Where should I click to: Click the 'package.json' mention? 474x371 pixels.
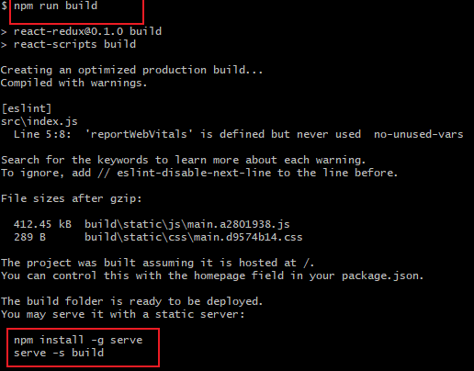coord(382,275)
